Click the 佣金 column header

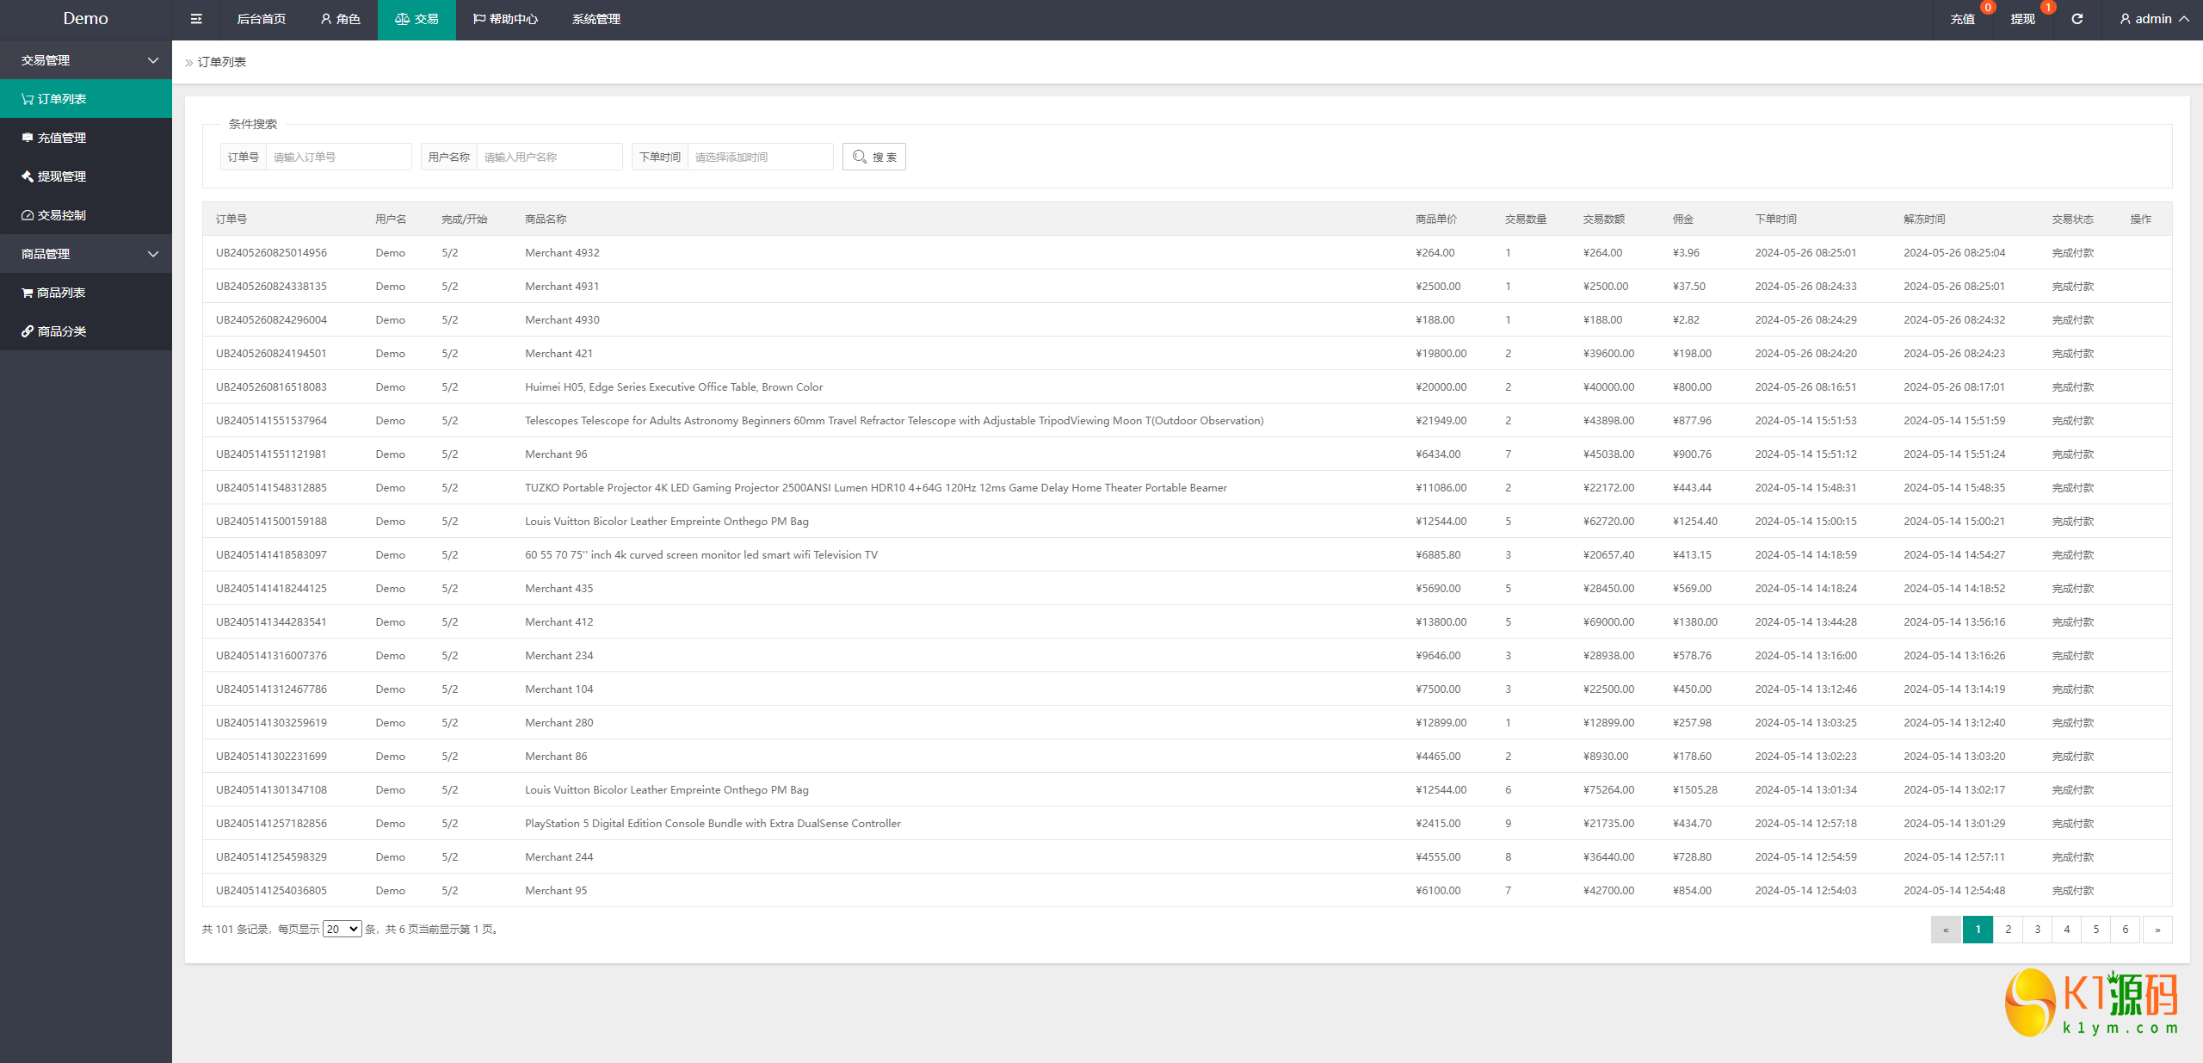(1683, 219)
